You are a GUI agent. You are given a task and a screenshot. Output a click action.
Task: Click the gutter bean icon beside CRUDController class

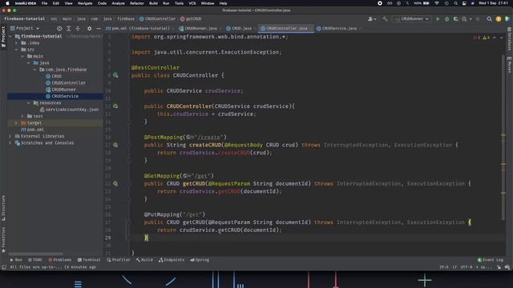pyautogui.click(x=115, y=75)
